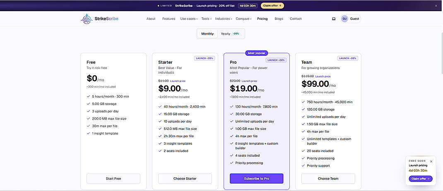Image resolution: width=443 pixels, height=191 pixels.
Task: Click Team's struck-through $119.00 price
Action: point(307,76)
